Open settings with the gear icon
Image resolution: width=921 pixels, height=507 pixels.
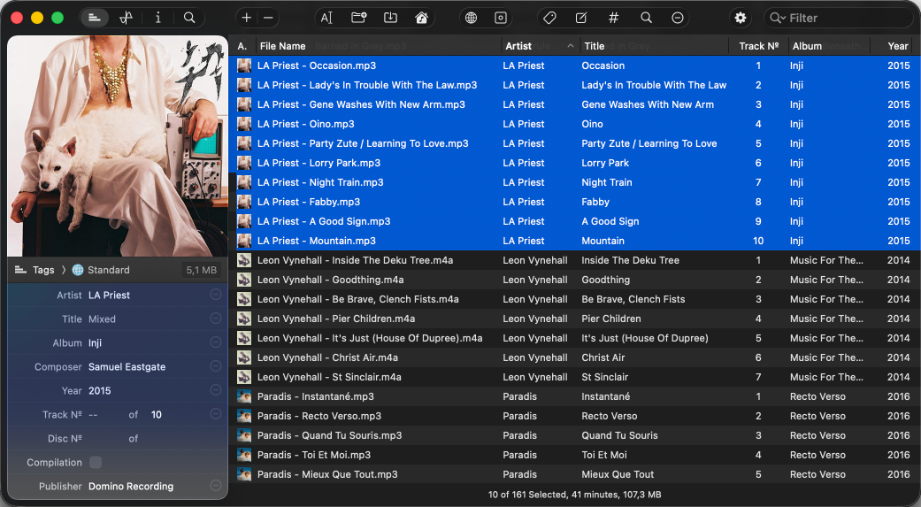741,18
